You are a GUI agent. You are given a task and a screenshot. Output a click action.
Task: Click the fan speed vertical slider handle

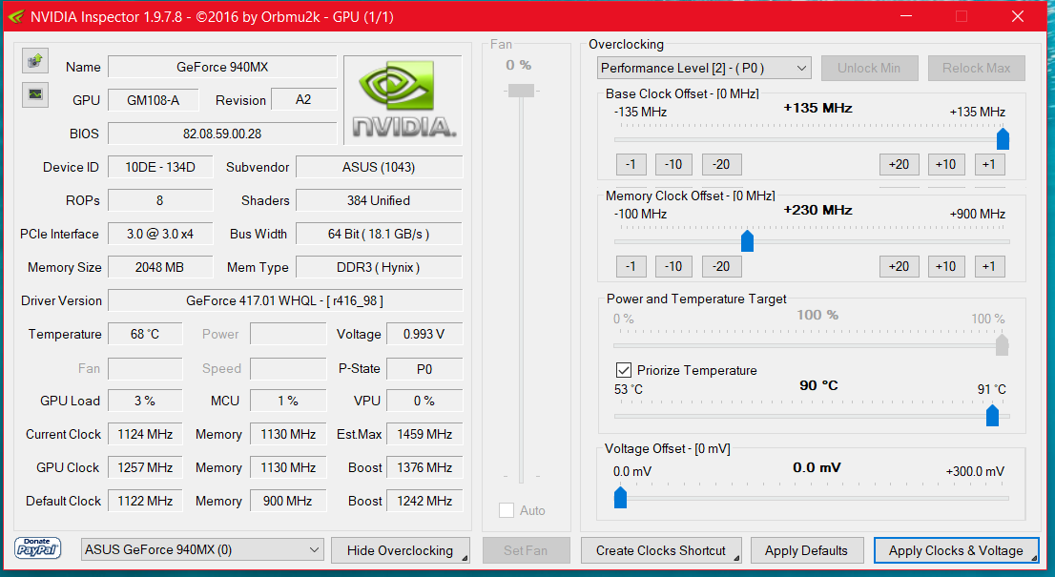(x=521, y=90)
